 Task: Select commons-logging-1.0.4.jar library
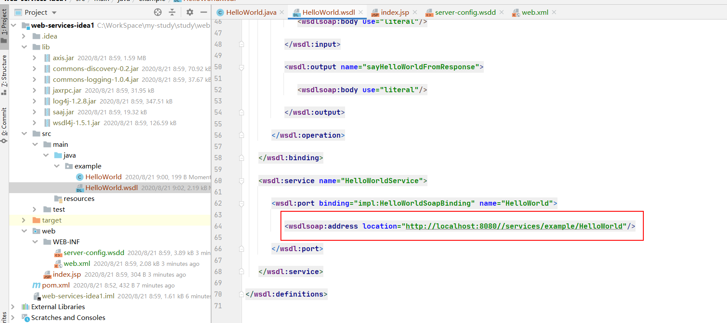[x=95, y=79]
